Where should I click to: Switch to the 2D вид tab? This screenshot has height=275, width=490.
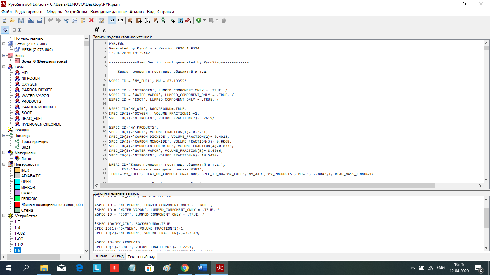(x=117, y=256)
